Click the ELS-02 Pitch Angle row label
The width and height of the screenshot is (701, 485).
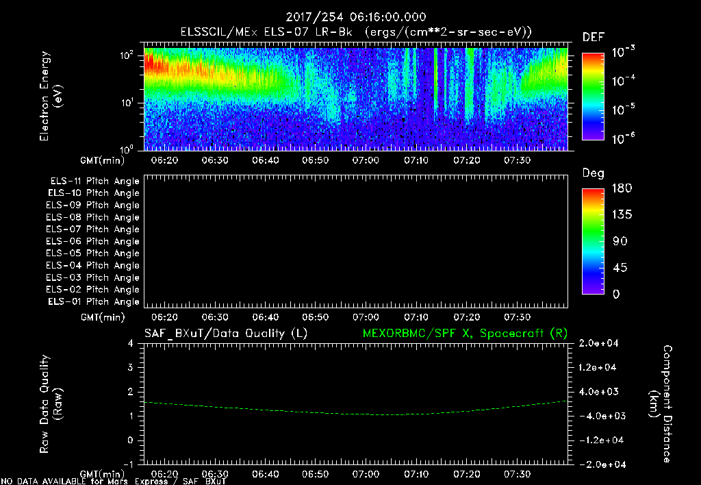pyautogui.click(x=93, y=290)
